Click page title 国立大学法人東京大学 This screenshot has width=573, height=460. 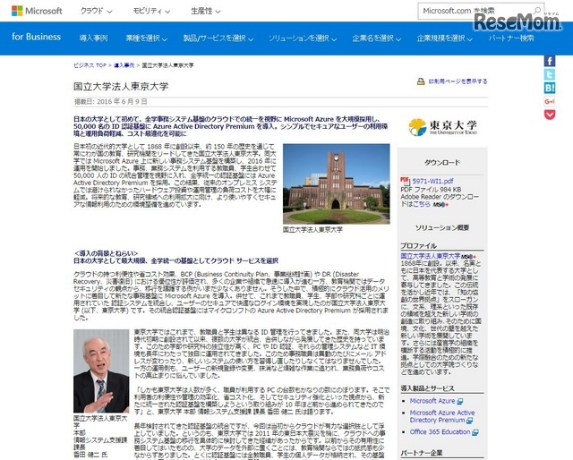click(121, 87)
